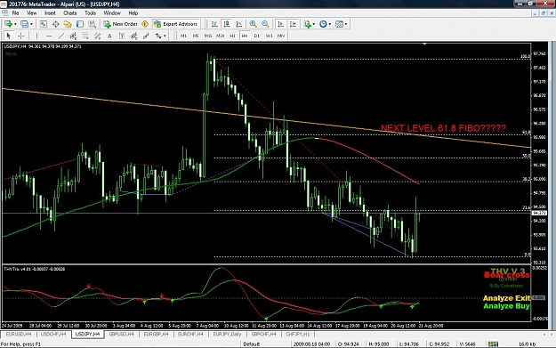Click the Arrows objects icon
The image size is (556, 348).
(x=158, y=36)
